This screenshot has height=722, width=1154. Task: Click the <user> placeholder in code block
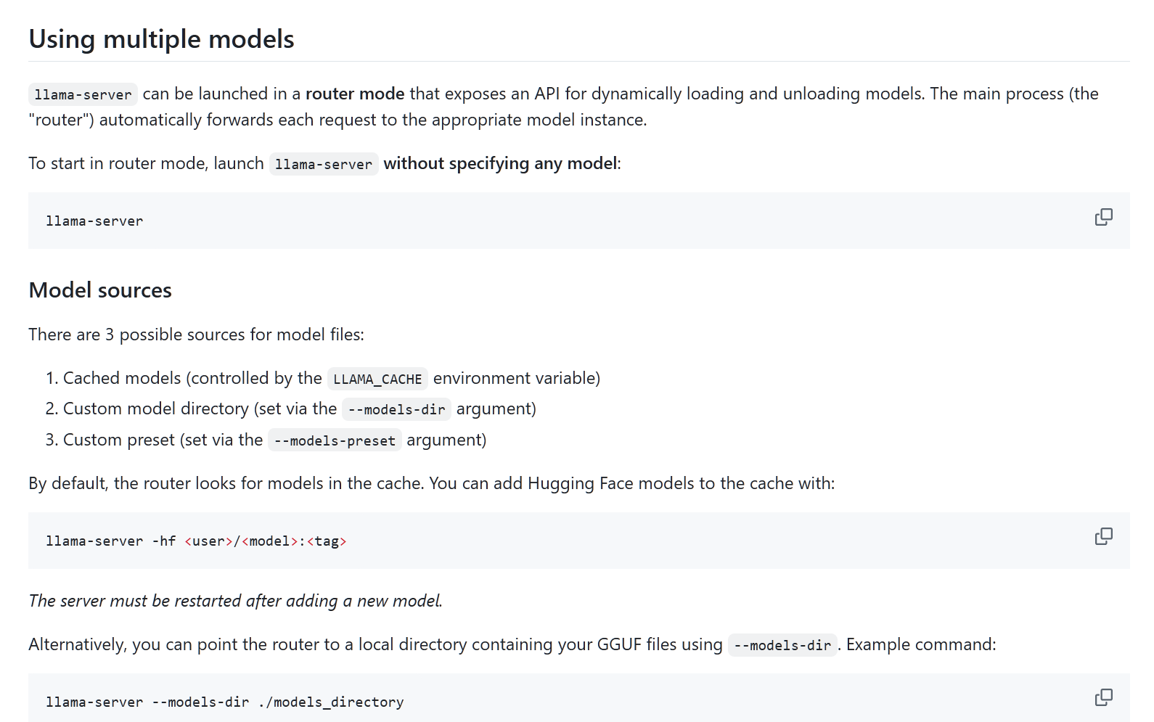coord(208,541)
